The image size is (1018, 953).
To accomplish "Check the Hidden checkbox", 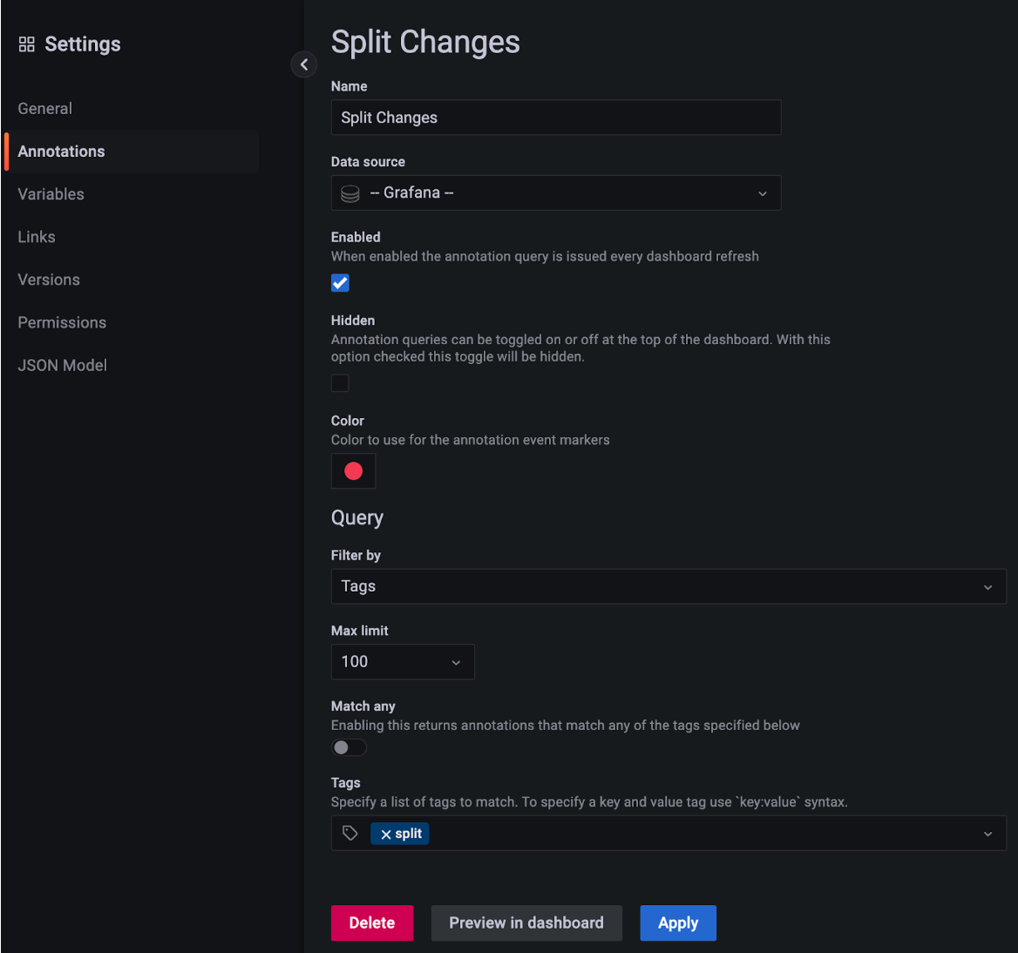I will click(340, 383).
